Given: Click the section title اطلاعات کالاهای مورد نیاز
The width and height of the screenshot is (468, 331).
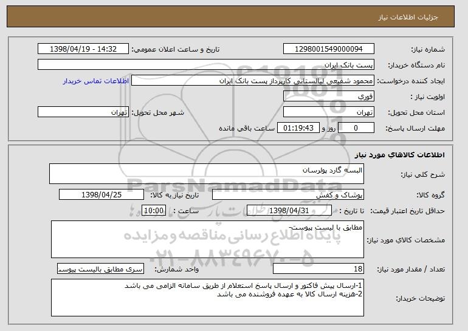Looking at the screenshot, I should pyautogui.click(x=400, y=155).
